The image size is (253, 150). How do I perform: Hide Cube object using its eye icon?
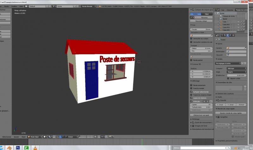point(238,21)
